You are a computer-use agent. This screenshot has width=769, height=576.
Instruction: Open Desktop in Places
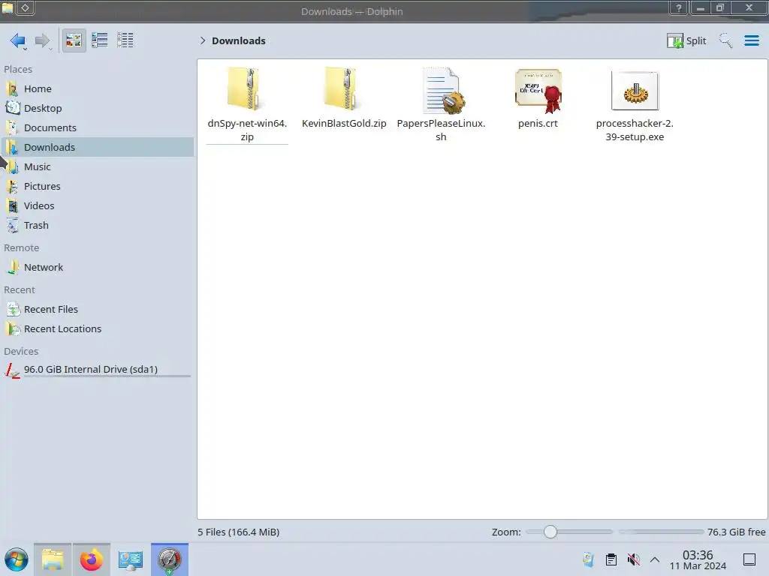pyautogui.click(x=97, y=108)
